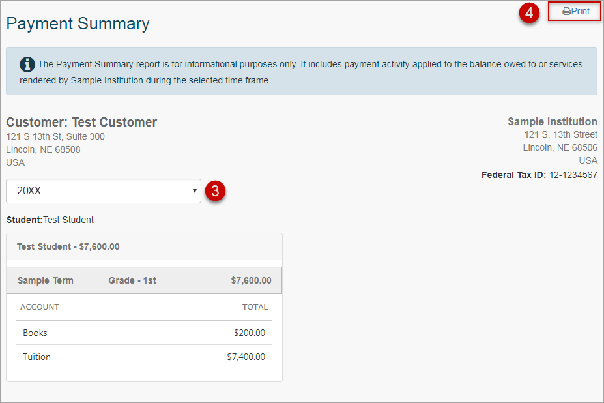Expand the year selection combo box
Viewport: 604px width, 403px height.
(103, 191)
